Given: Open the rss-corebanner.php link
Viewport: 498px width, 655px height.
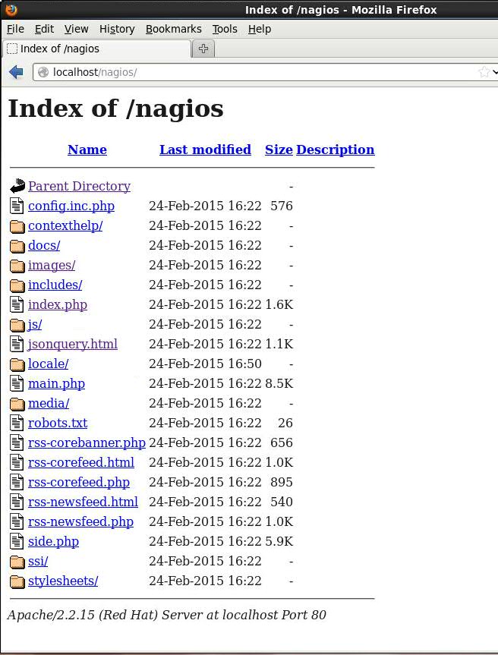Looking at the screenshot, I should (87, 442).
